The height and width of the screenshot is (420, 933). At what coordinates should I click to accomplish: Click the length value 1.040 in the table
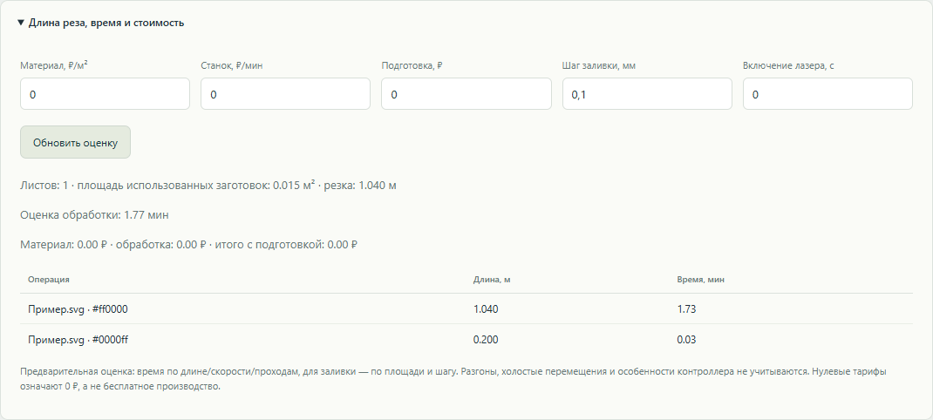pos(486,309)
